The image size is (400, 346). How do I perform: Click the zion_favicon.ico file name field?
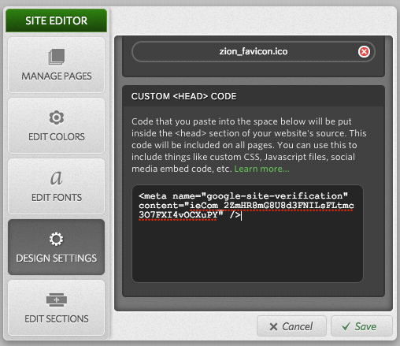tap(254, 51)
